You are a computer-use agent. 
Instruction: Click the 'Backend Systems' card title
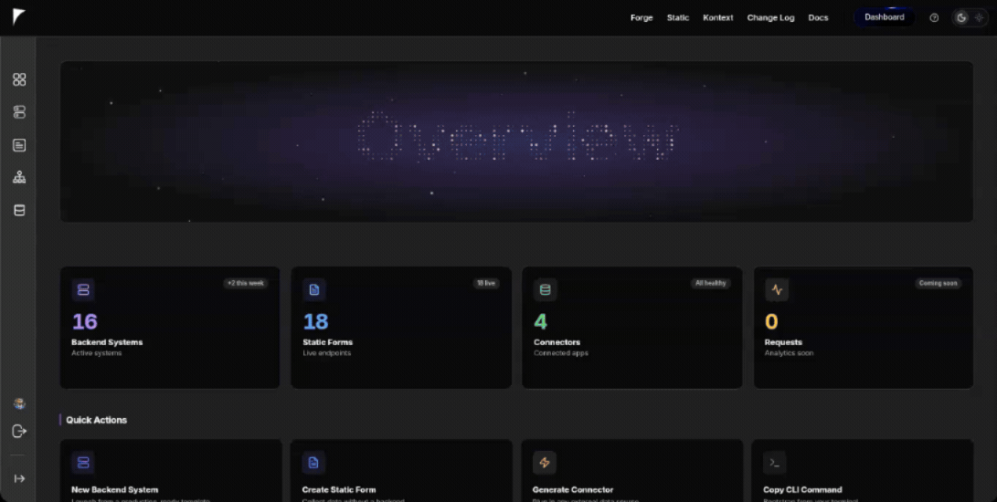coord(107,342)
